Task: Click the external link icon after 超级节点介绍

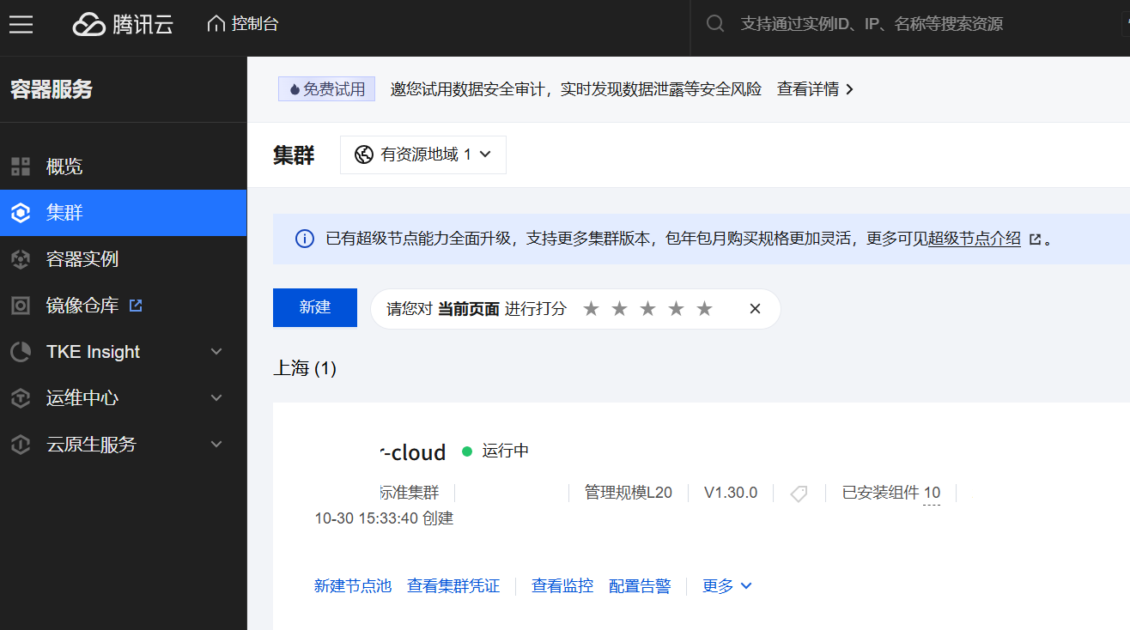Action: (x=1035, y=239)
